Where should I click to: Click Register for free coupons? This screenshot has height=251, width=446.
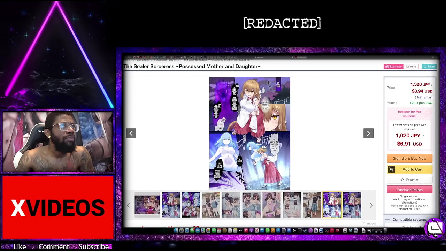409,114
